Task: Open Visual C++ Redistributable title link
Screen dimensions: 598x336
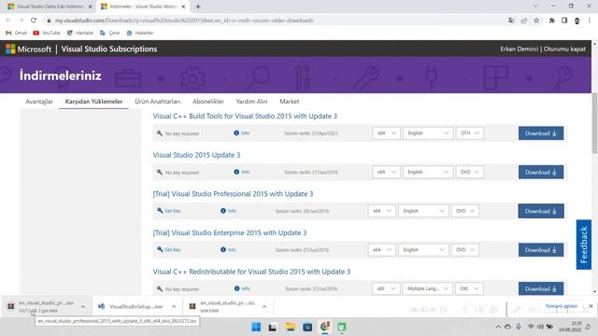Action: [251, 272]
